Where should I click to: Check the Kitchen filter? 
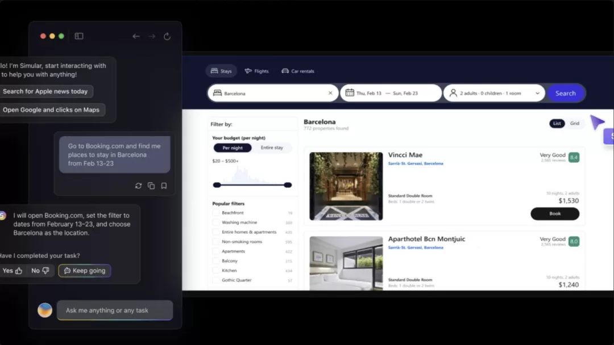pos(216,270)
